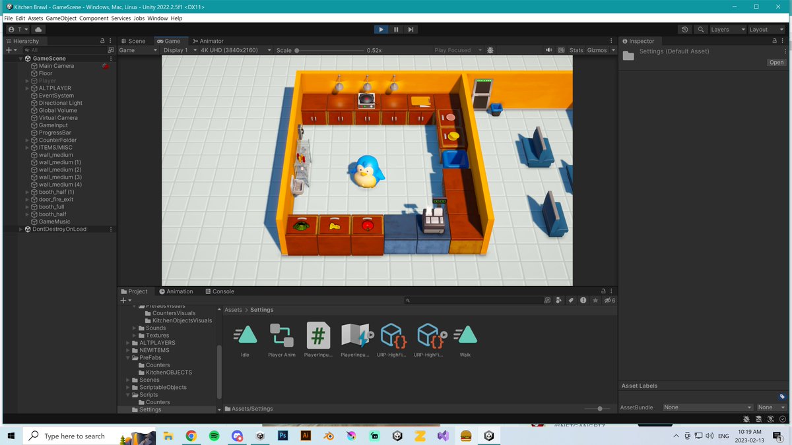Toggle the Stats button

pos(576,50)
